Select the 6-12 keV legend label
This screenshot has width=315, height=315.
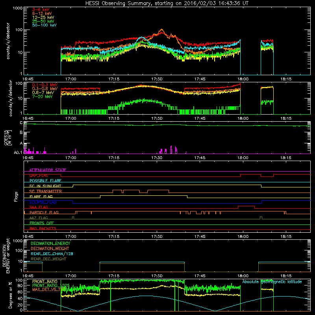[42, 13]
